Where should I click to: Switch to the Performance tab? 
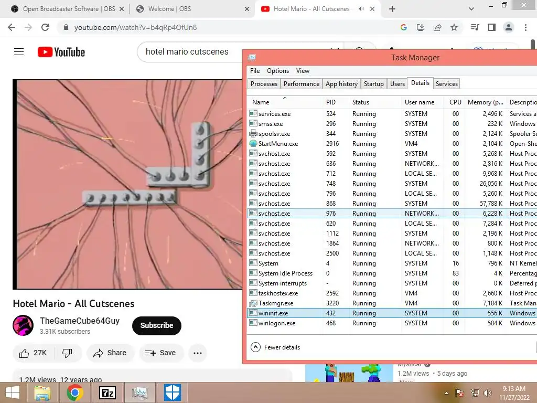click(x=302, y=84)
